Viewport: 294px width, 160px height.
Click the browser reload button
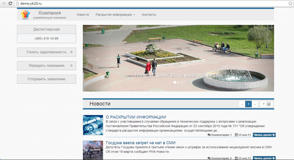point(10,3)
